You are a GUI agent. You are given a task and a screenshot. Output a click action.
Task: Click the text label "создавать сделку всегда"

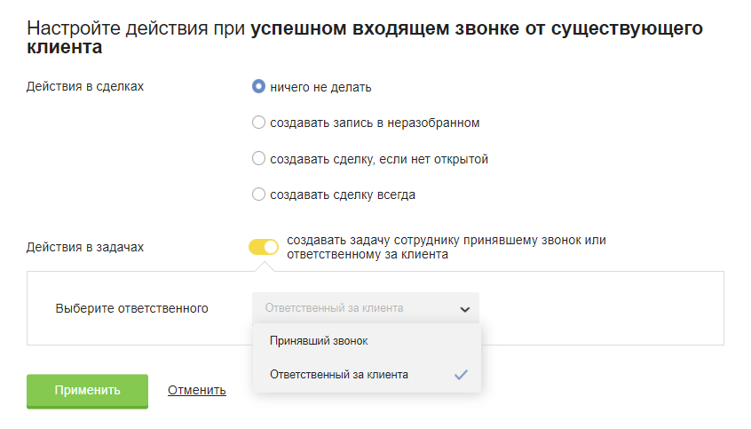click(343, 195)
